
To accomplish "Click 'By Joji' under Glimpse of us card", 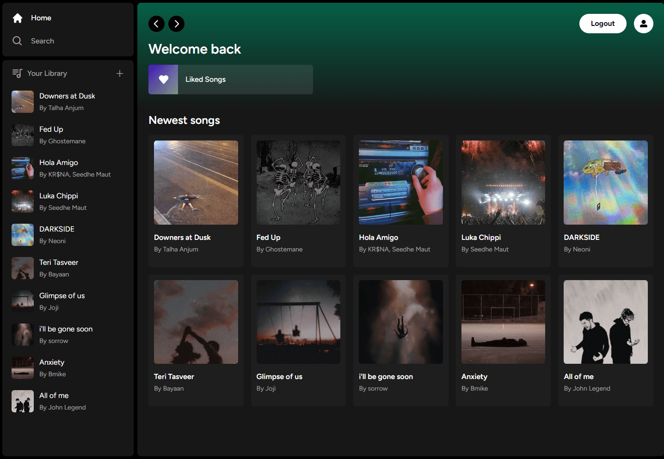I will (266, 388).
